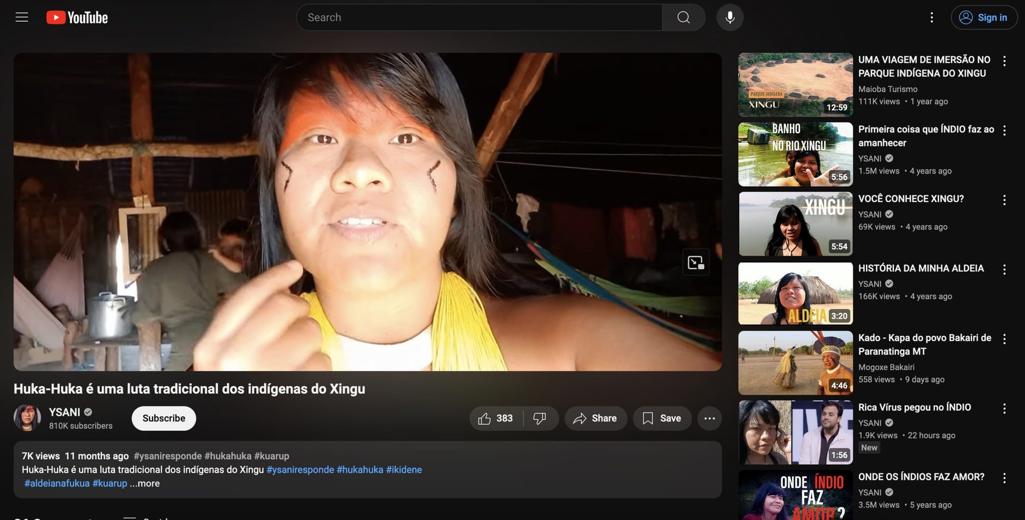
Task: Open the BANHO NO RIO XINGU thumbnail
Action: (795, 154)
